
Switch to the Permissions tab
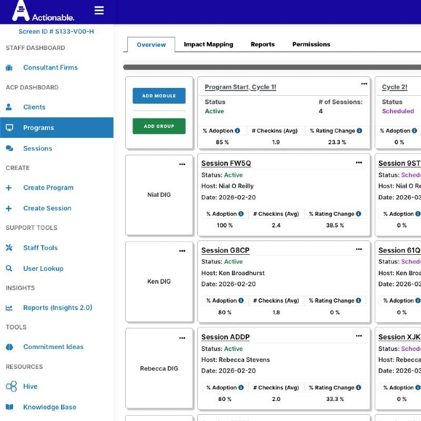point(311,44)
